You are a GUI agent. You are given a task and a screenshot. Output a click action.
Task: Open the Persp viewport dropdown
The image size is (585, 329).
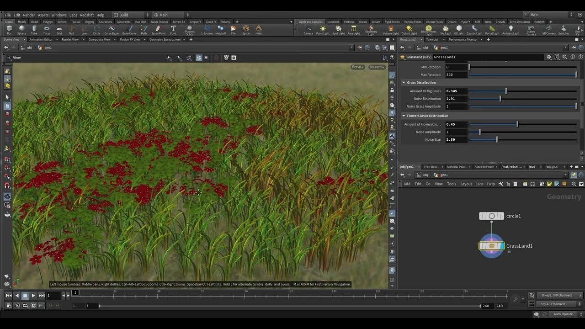[358, 67]
